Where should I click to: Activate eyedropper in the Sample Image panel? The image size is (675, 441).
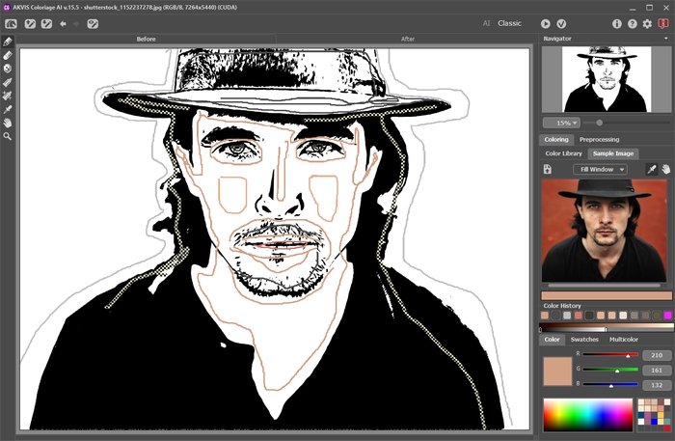[650, 169]
